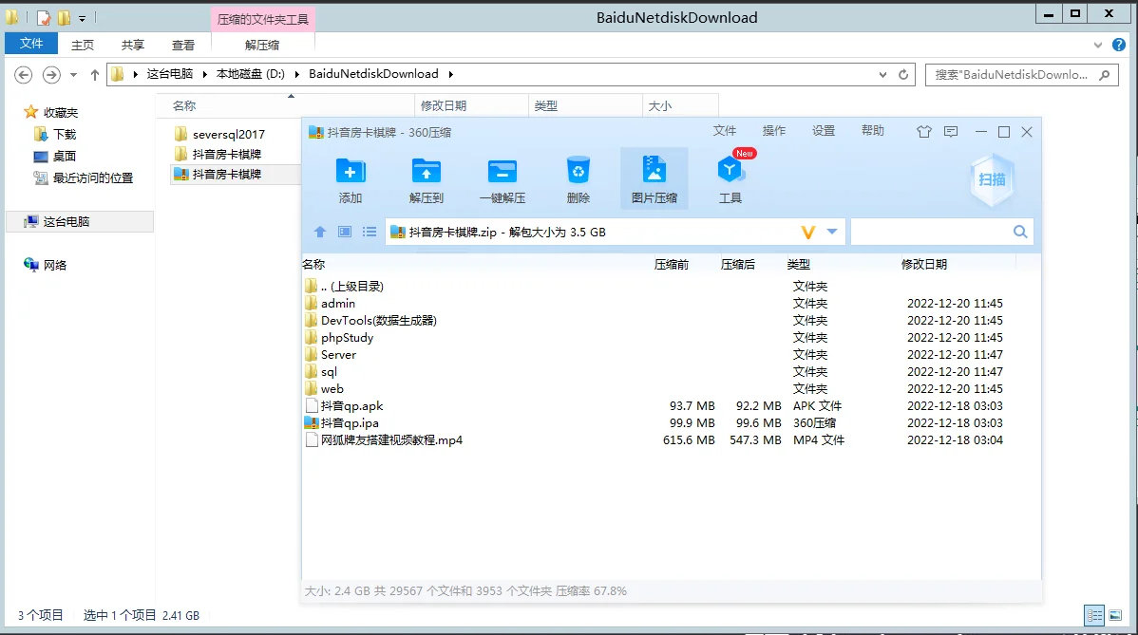Switch to the 查看 ribbon tab

point(183,45)
